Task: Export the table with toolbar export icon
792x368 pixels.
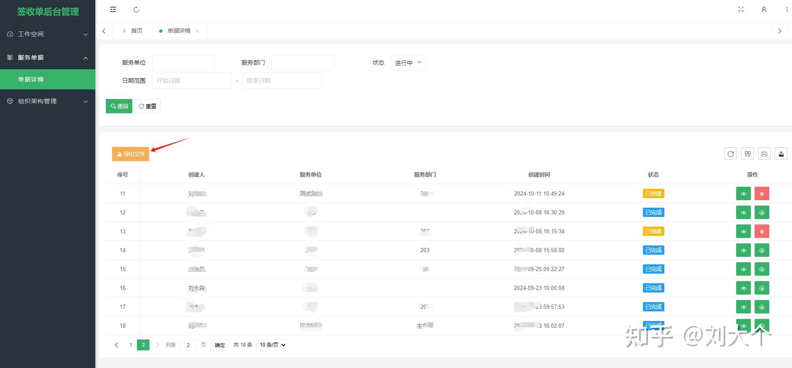Action: (x=781, y=154)
